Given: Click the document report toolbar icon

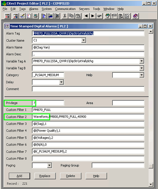Looking at the screenshot, I should (29, 16).
